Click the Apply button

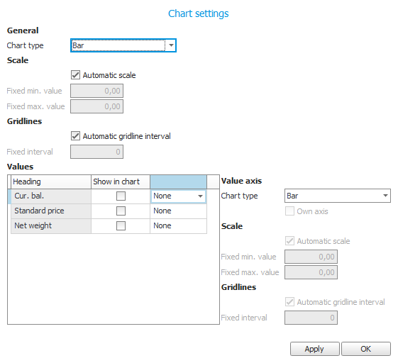(x=314, y=349)
